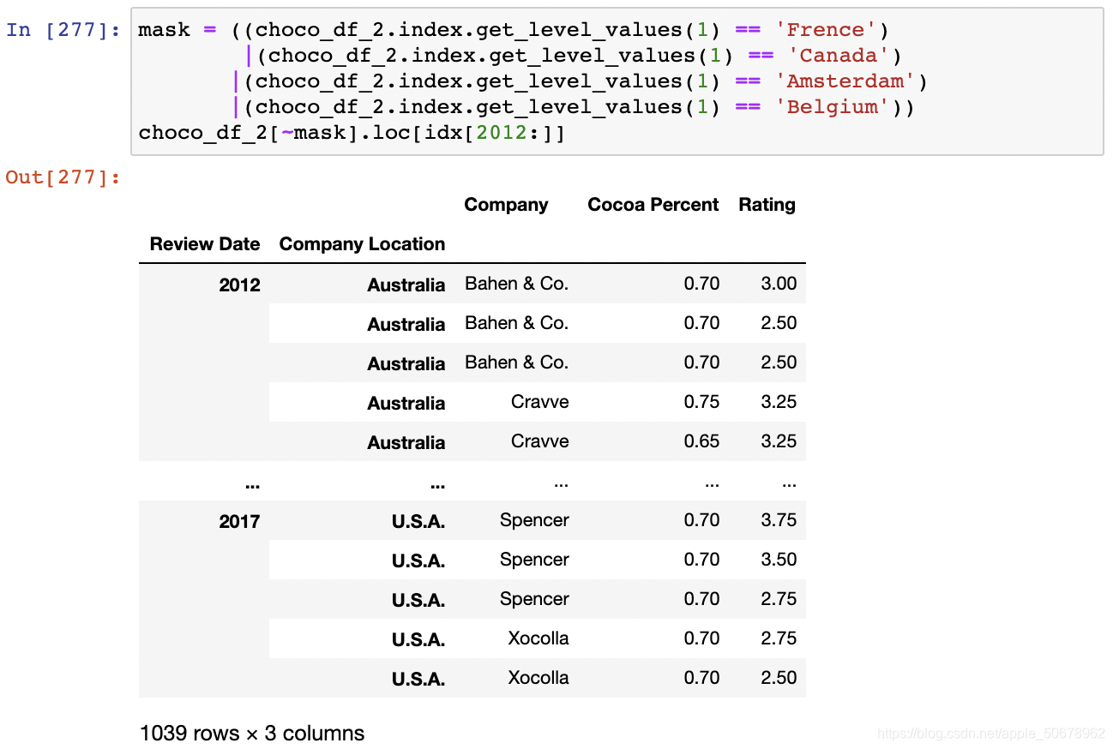Click the Bahen & Co. rating value 3.00
This screenshot has height=749, width=1113.
(x=779, y=284)
